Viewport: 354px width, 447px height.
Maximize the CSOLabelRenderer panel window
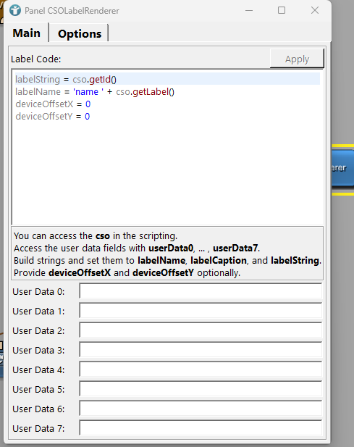(282, 11)
